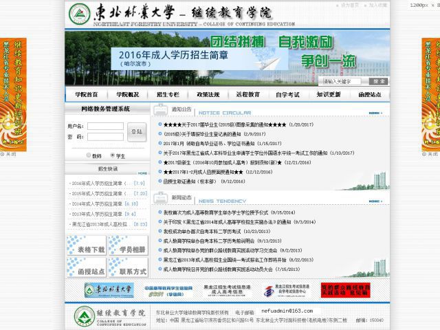Click the 用户名 username input field
440x330 pixels.
point(105,126)
